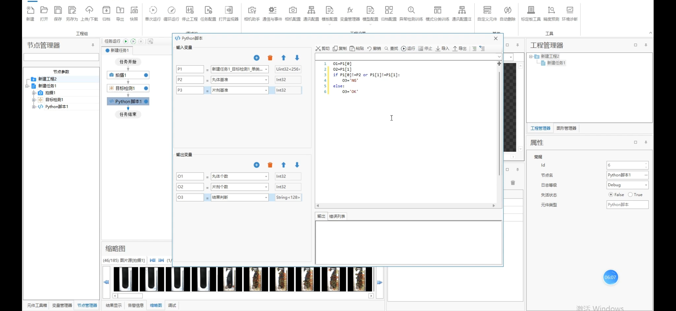
Task: Open 上传/下载 upload download tool
Action: pyautogui.click(x=89, y=13)
